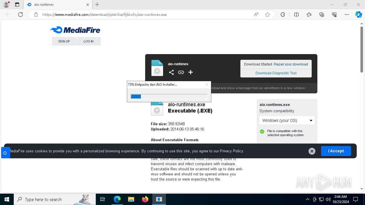The width and height of the screenshot is (365, 205).
Task: Click the file type icon in dark panel
Action: pyautogui.click(x=157, y=68)
